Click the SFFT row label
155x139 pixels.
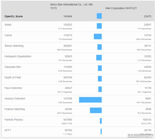[8, 130]
